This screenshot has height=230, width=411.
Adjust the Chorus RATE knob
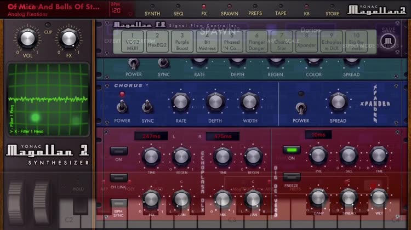click(181, 102)
